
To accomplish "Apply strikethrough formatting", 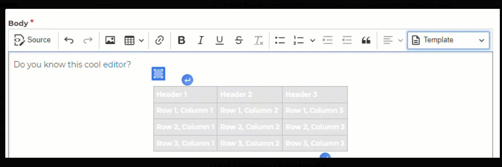I will click(x=238, y=40).
